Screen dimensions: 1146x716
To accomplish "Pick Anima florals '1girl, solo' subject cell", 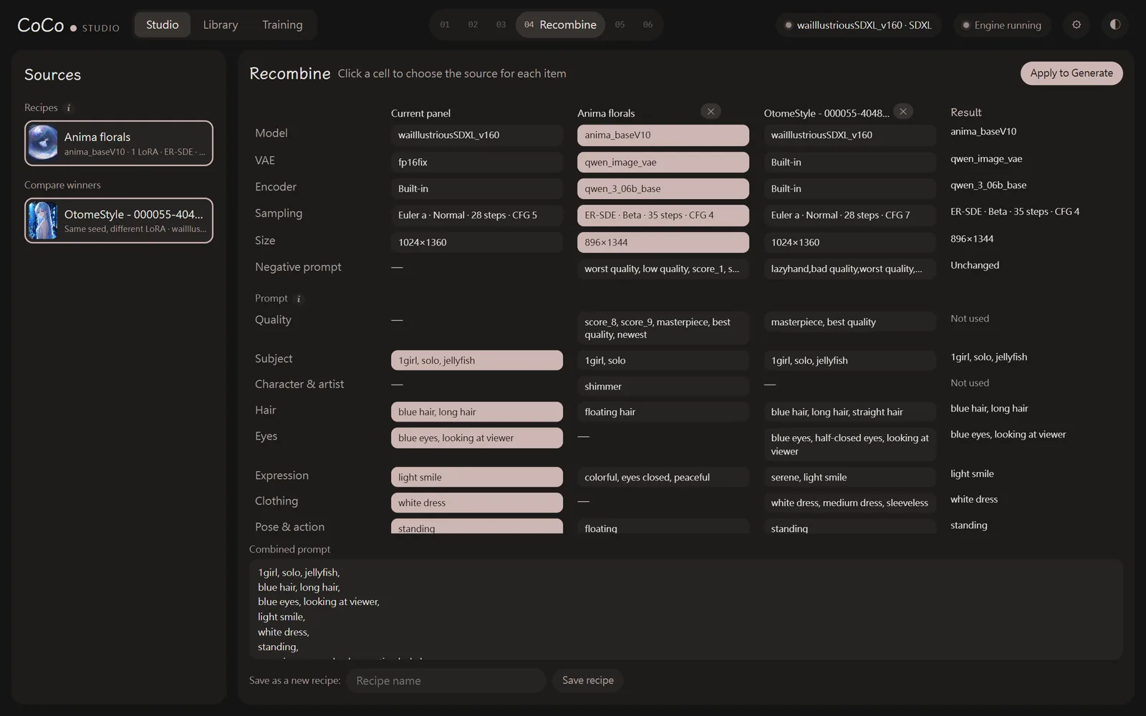I will [x=663, y=361].
